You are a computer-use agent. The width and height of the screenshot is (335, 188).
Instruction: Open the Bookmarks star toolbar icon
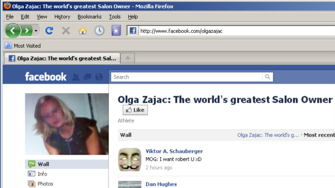pyautogui.click(x=116, y=31)
